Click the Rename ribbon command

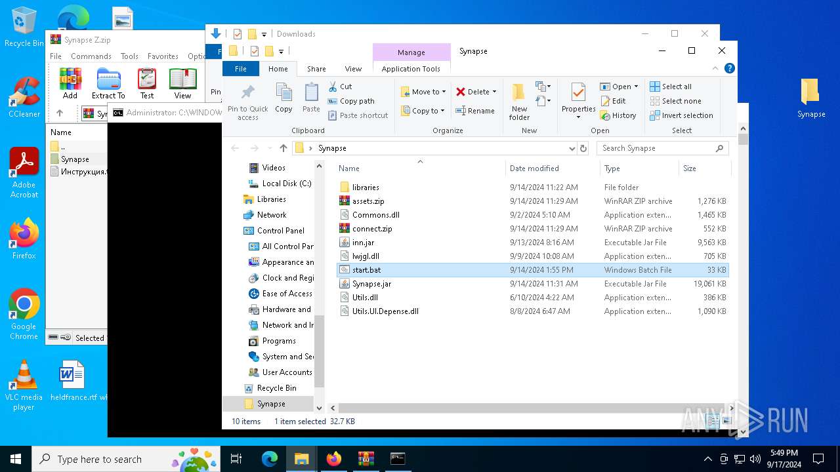pos(475,111)
